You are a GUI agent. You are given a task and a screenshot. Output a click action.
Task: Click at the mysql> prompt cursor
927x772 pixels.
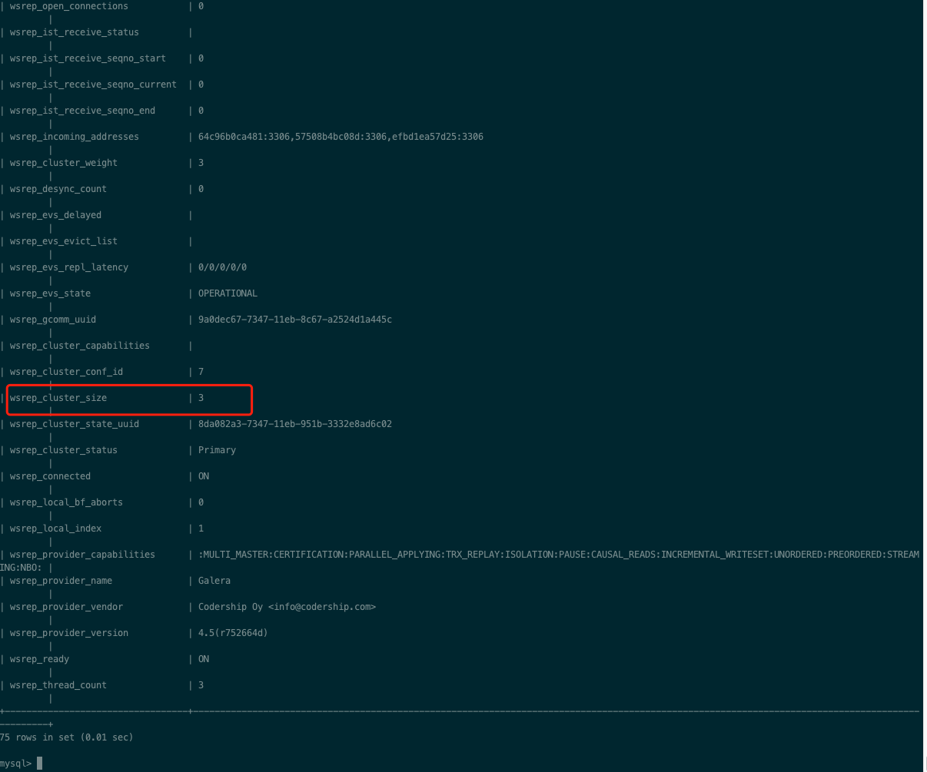tap(39, 764)
